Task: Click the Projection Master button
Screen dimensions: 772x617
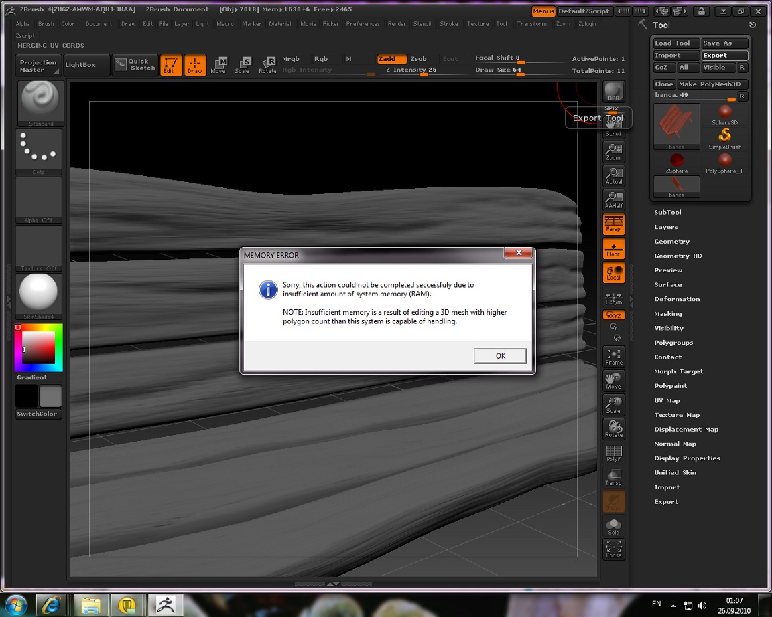Action: point(38,66)
